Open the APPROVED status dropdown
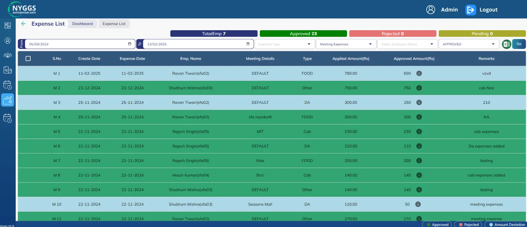Viewport: 527px width, 227px height. 468,44
